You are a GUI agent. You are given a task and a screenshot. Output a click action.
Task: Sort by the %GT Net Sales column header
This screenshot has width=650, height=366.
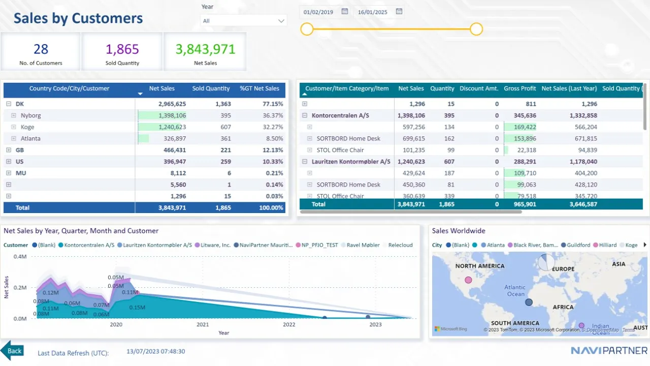[259, 88]
